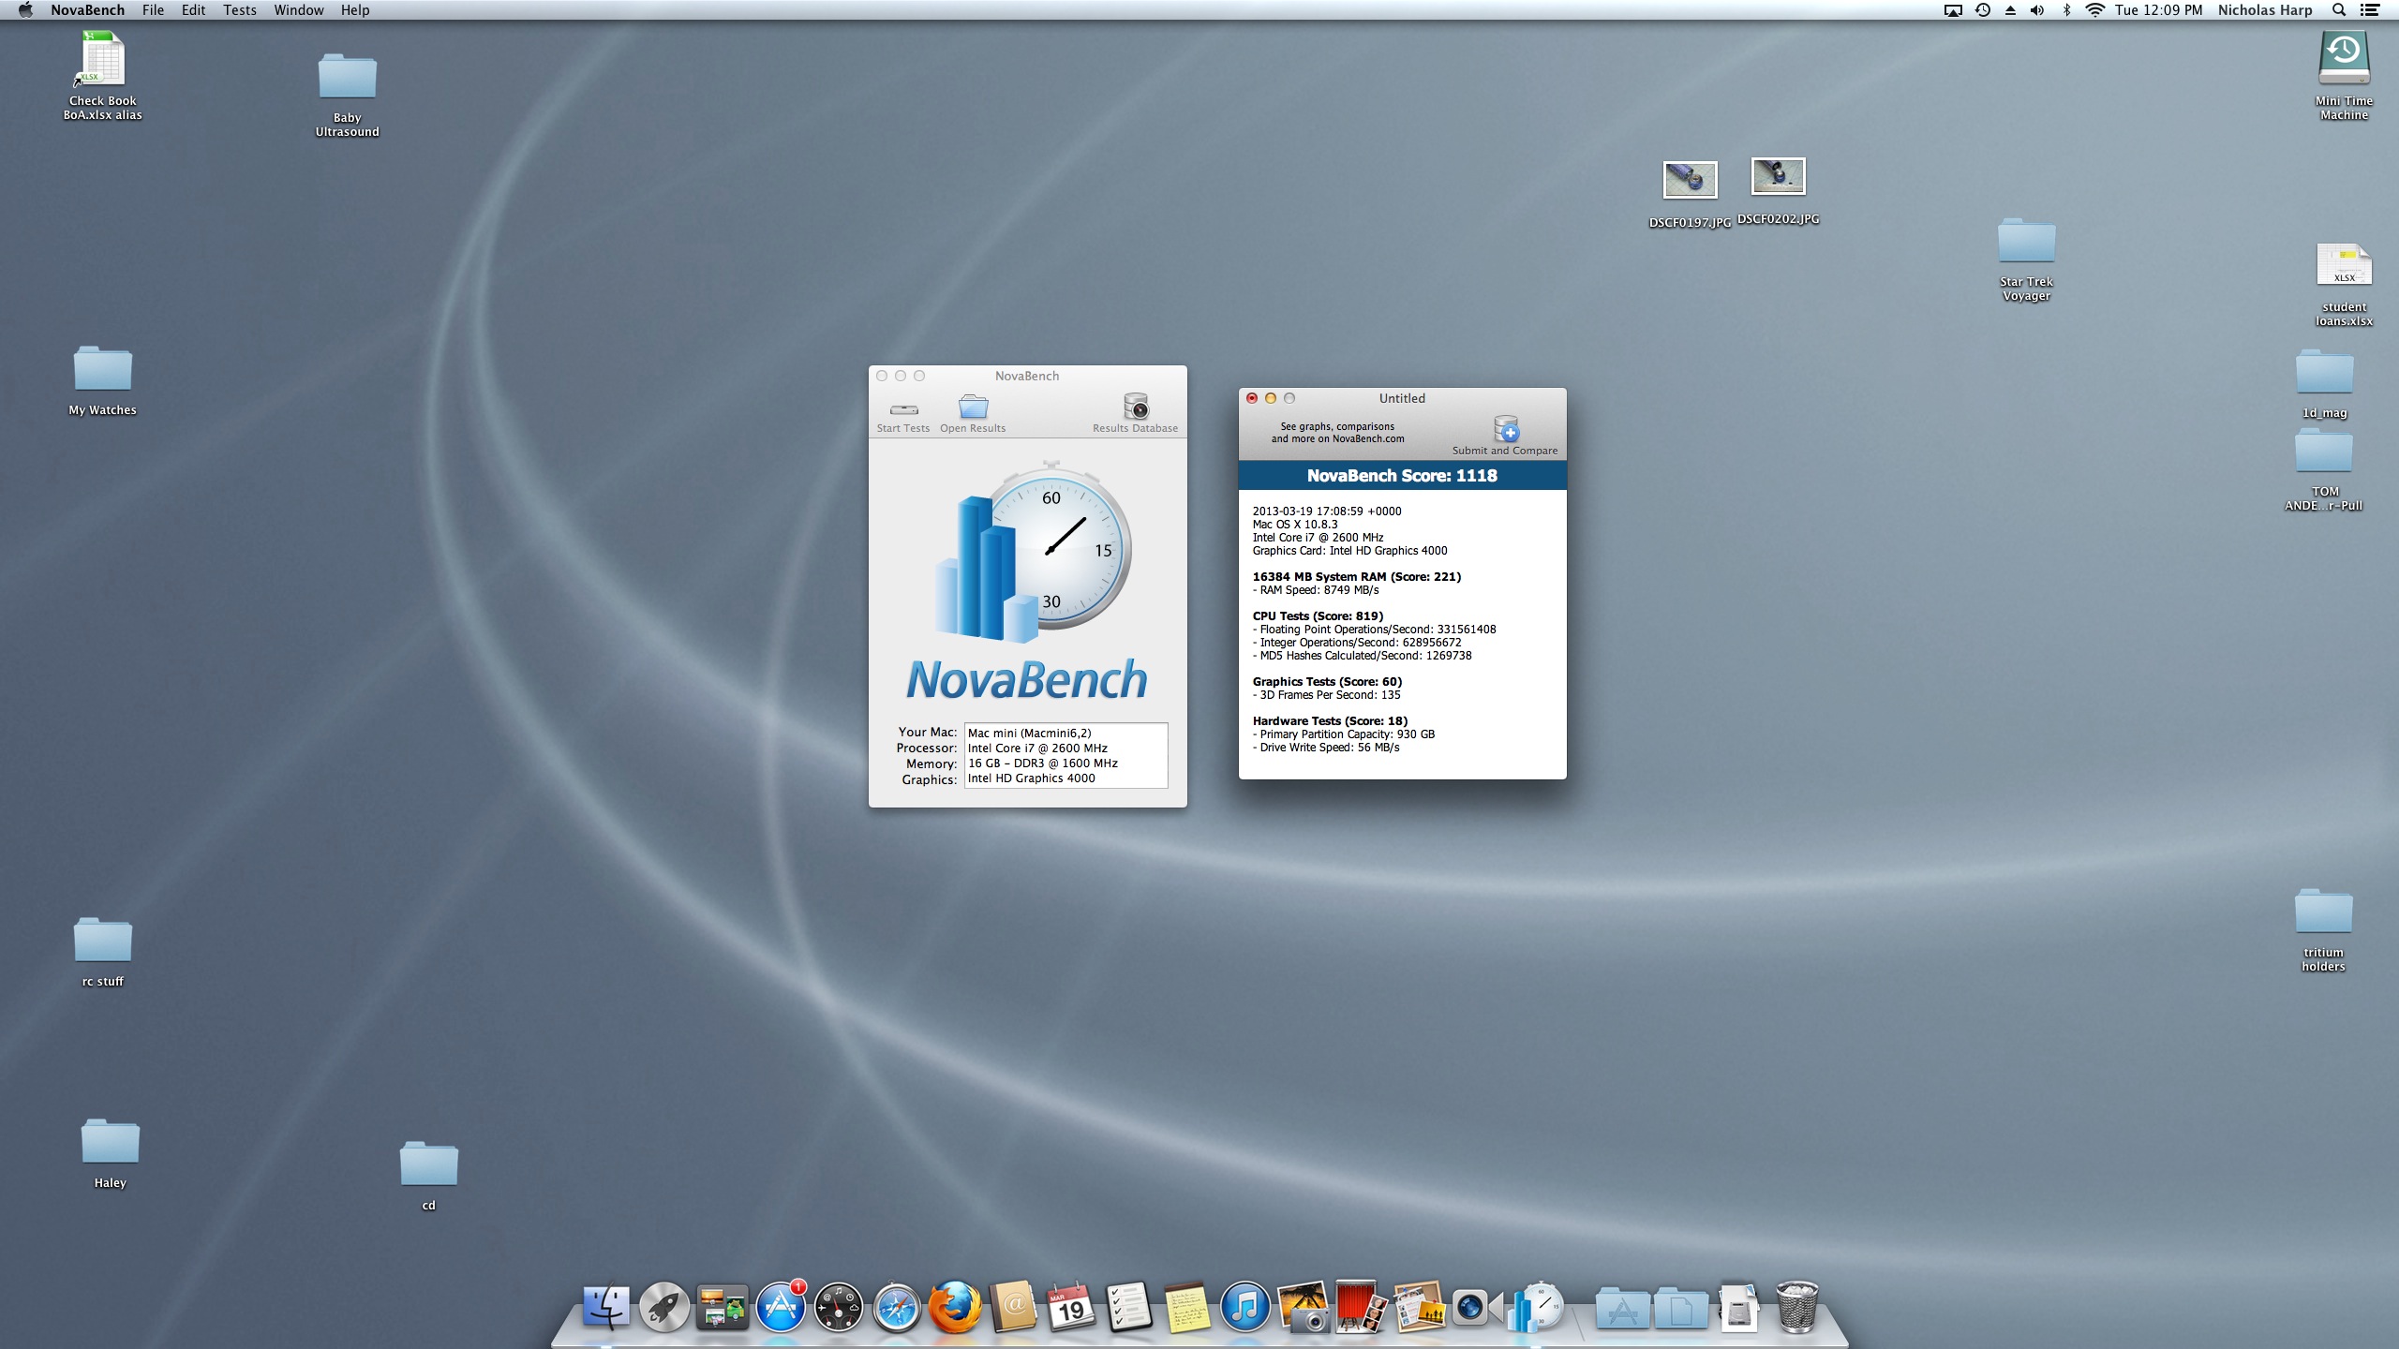2399x1349 pixels.
Task: Open the Help menu
Action: (355, 10)
